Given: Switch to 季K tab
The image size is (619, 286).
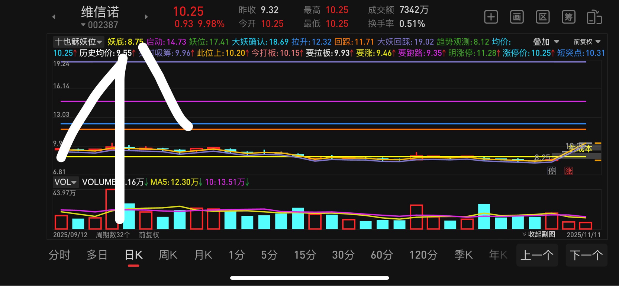Looking at the screenshot, I should [x=463, y=255].
